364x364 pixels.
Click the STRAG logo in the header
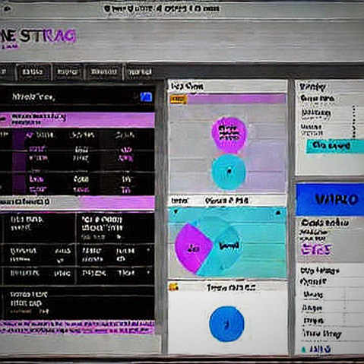coord(38,36)
